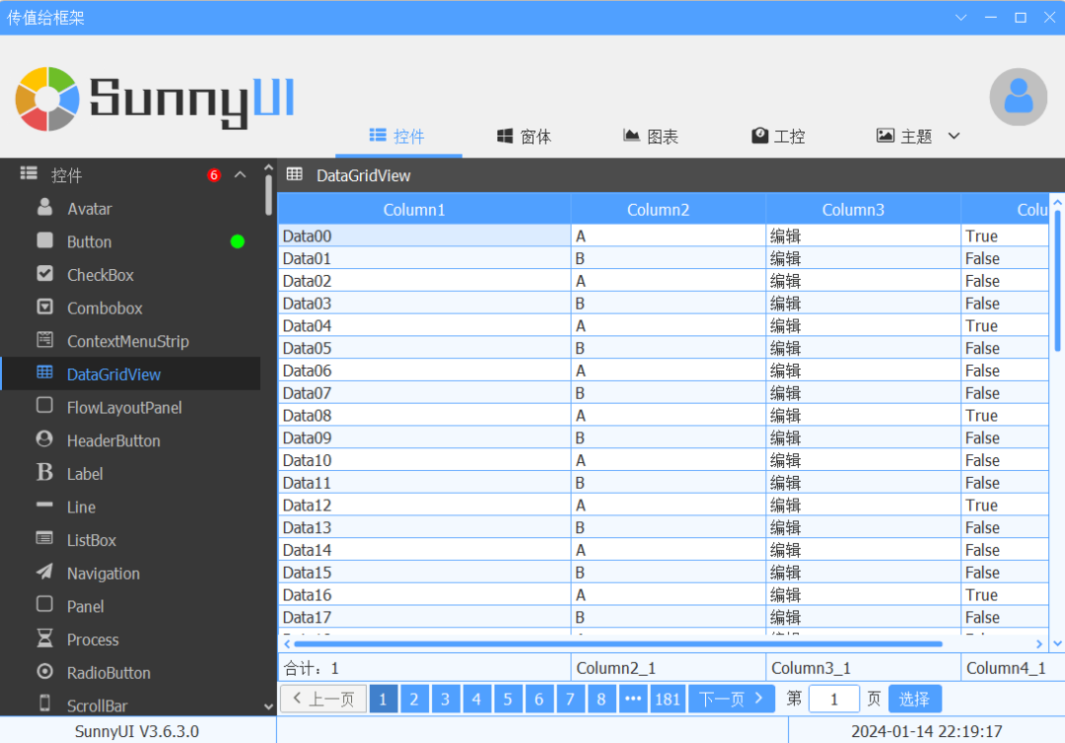Click the table icon in DataGridView title bar
The height and width of the screenshot is (743, 1065).
(x=294, y=174)
